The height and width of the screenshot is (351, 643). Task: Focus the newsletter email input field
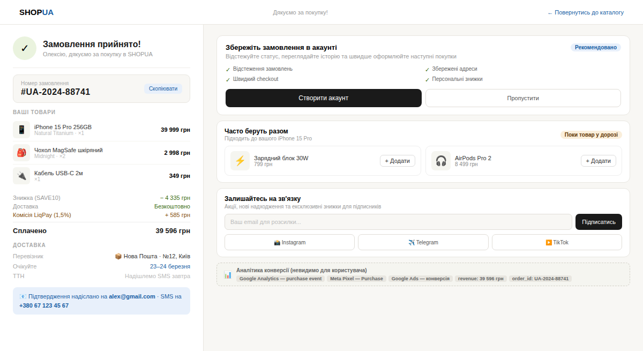click(398, 222)
